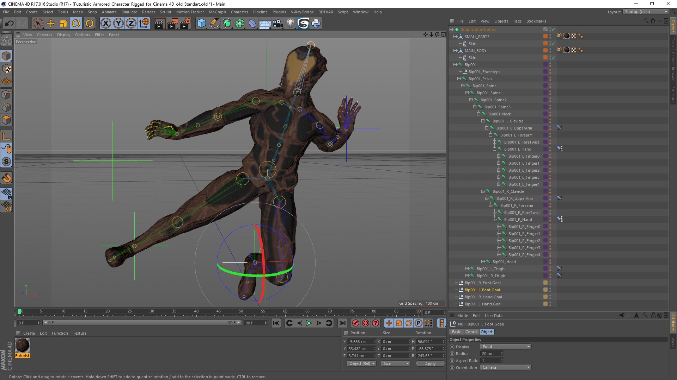Open the Simulate menu
The width and height of the screenshot is (677, 380).
(129, 12)
